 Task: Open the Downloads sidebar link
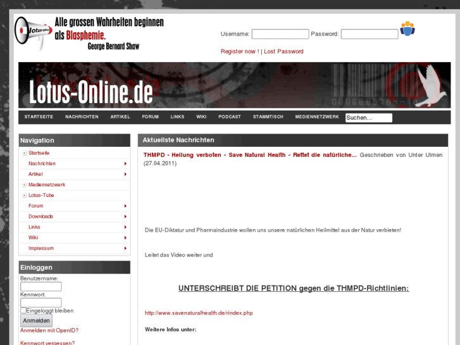40,216
